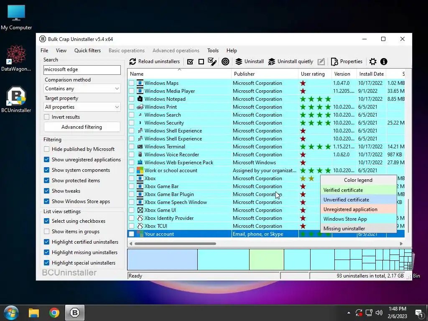Click the Start button orb
The image size is (428, 321).
point(11,313)
